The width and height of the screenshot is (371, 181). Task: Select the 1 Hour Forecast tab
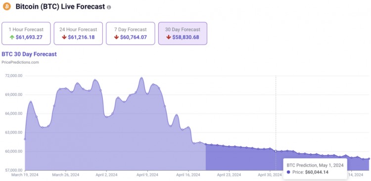26,33
